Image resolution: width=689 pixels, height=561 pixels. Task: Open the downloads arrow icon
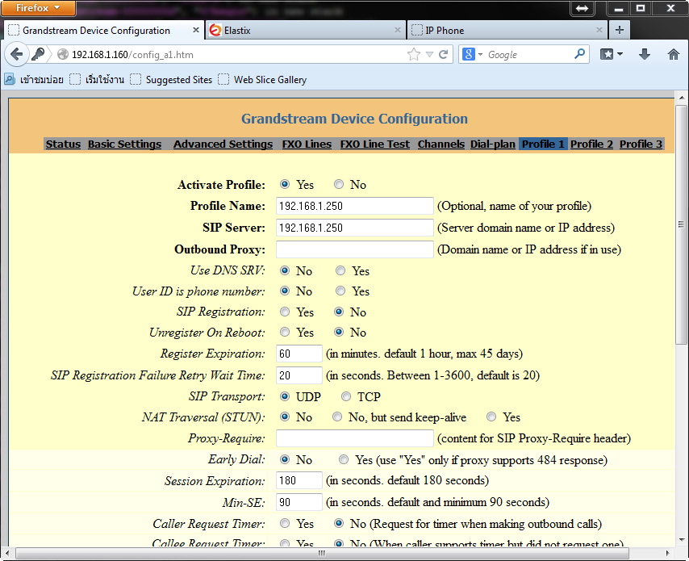645,54
